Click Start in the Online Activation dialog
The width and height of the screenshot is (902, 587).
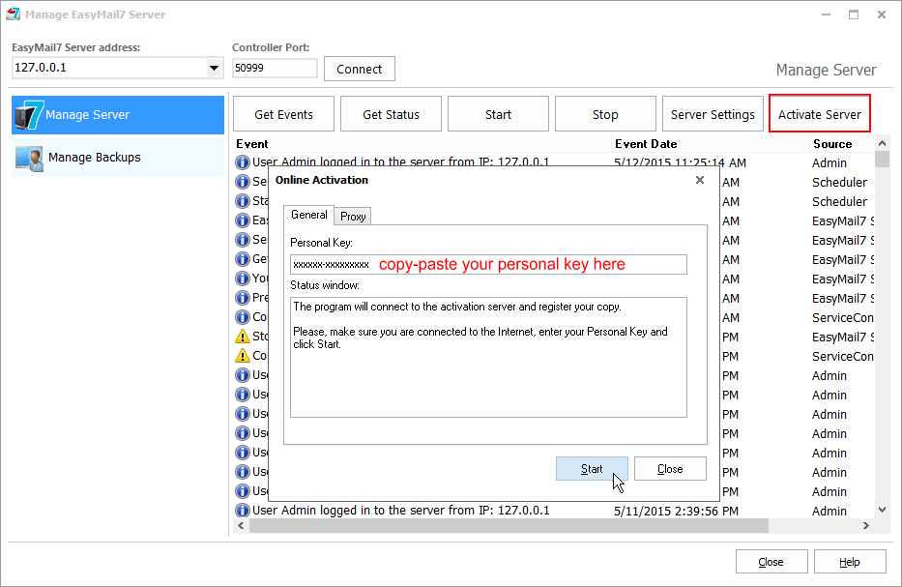click(x=592, y=469)
